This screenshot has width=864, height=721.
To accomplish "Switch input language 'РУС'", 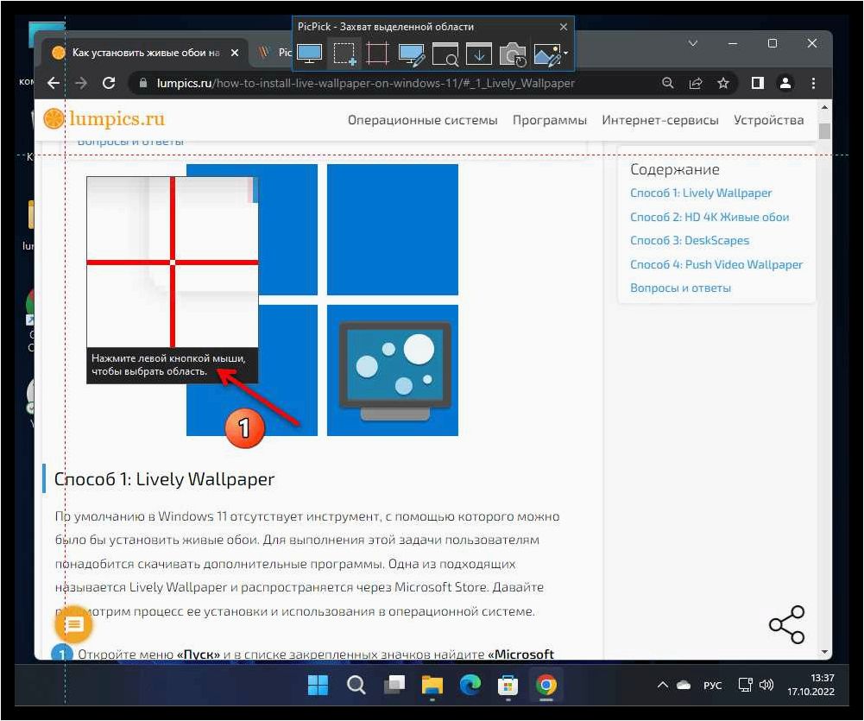I will [712, 686].
